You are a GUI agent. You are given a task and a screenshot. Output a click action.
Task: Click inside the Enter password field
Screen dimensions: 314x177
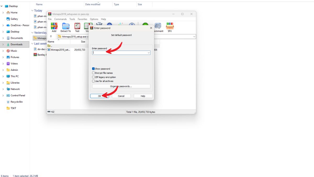click(119, 53)
